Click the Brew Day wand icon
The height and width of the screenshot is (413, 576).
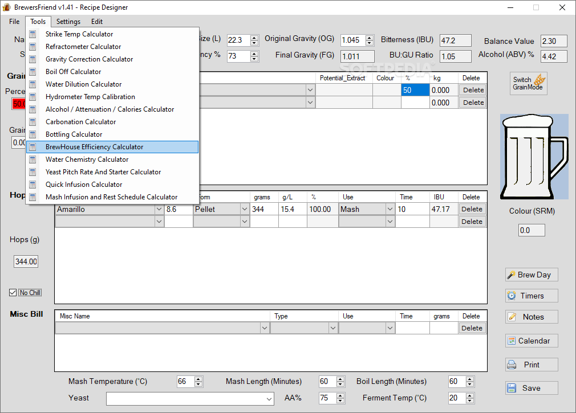coord(511,275)
